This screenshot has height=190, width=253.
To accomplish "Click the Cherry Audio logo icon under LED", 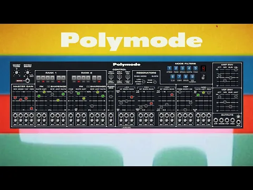I will [203, 77].
